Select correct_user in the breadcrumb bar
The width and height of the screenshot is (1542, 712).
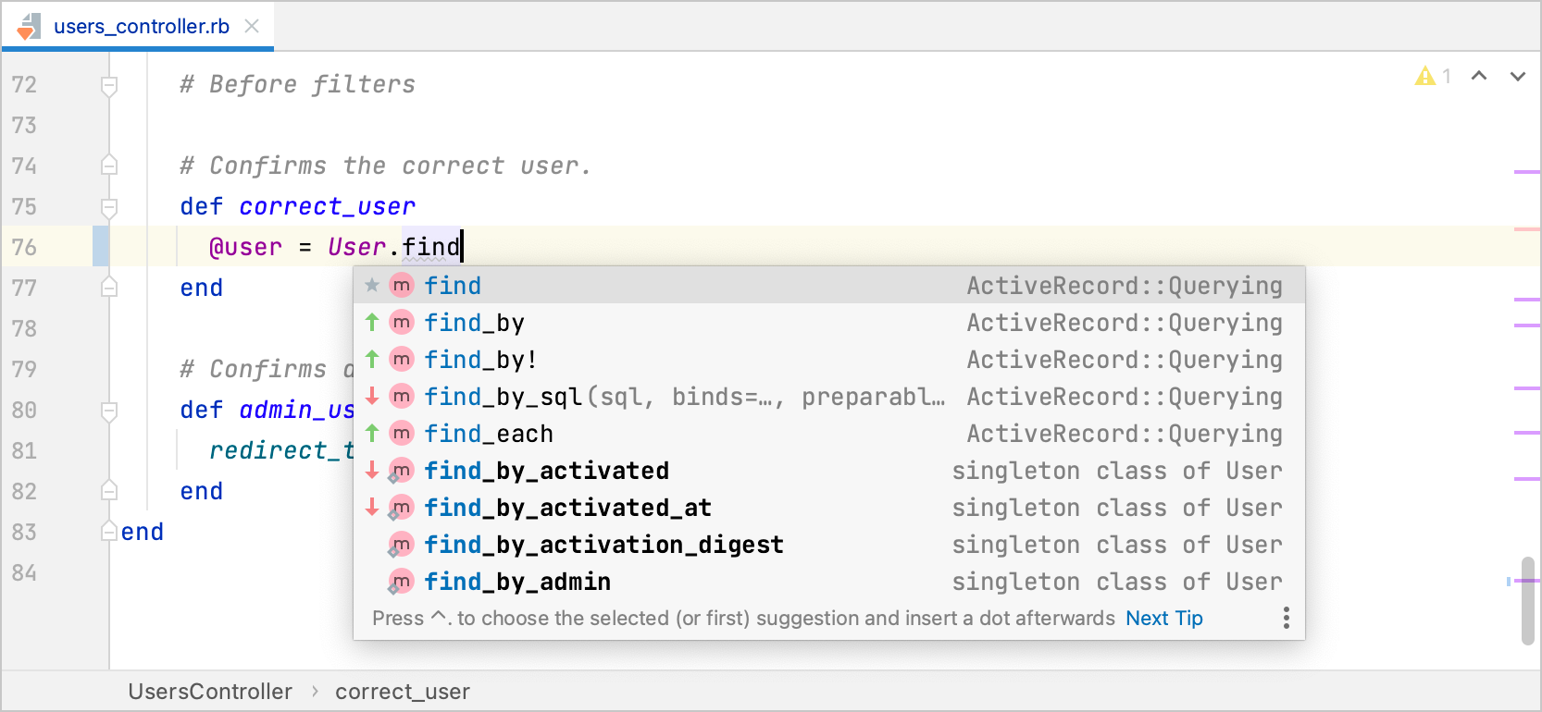coord(402,691)
